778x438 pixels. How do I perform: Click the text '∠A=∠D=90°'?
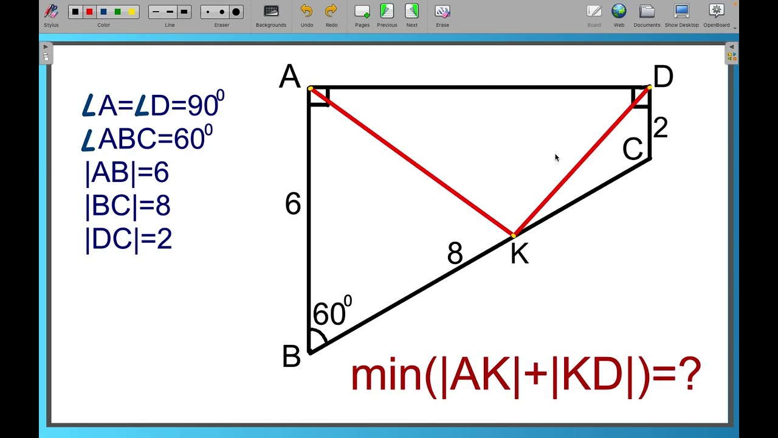(153, 105)
